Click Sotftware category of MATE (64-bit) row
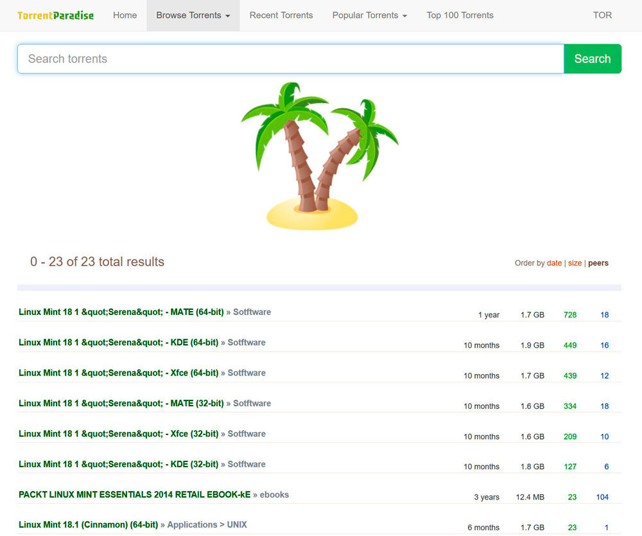642x536 pixels. pyautogui.click(x=252, y=312)
